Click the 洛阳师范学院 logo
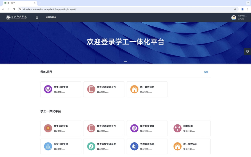Image resolution: width=251 pixels, height=157 pixels. point(16,17)
